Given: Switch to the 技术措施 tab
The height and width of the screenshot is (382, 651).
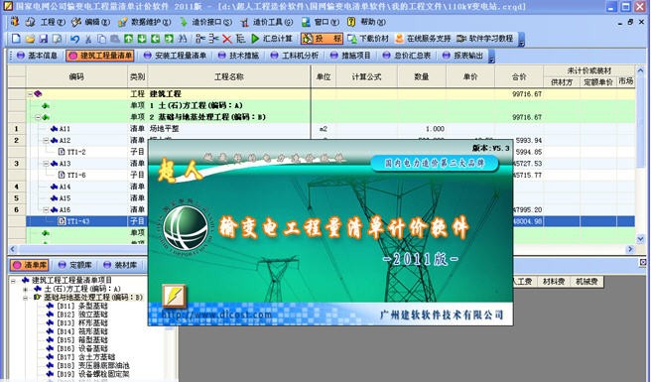Looking at the screenshot, I should click(x=239, y=56).
